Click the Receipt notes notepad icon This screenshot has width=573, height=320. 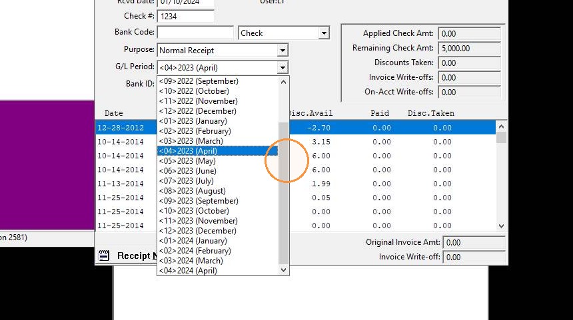point(104,255)
